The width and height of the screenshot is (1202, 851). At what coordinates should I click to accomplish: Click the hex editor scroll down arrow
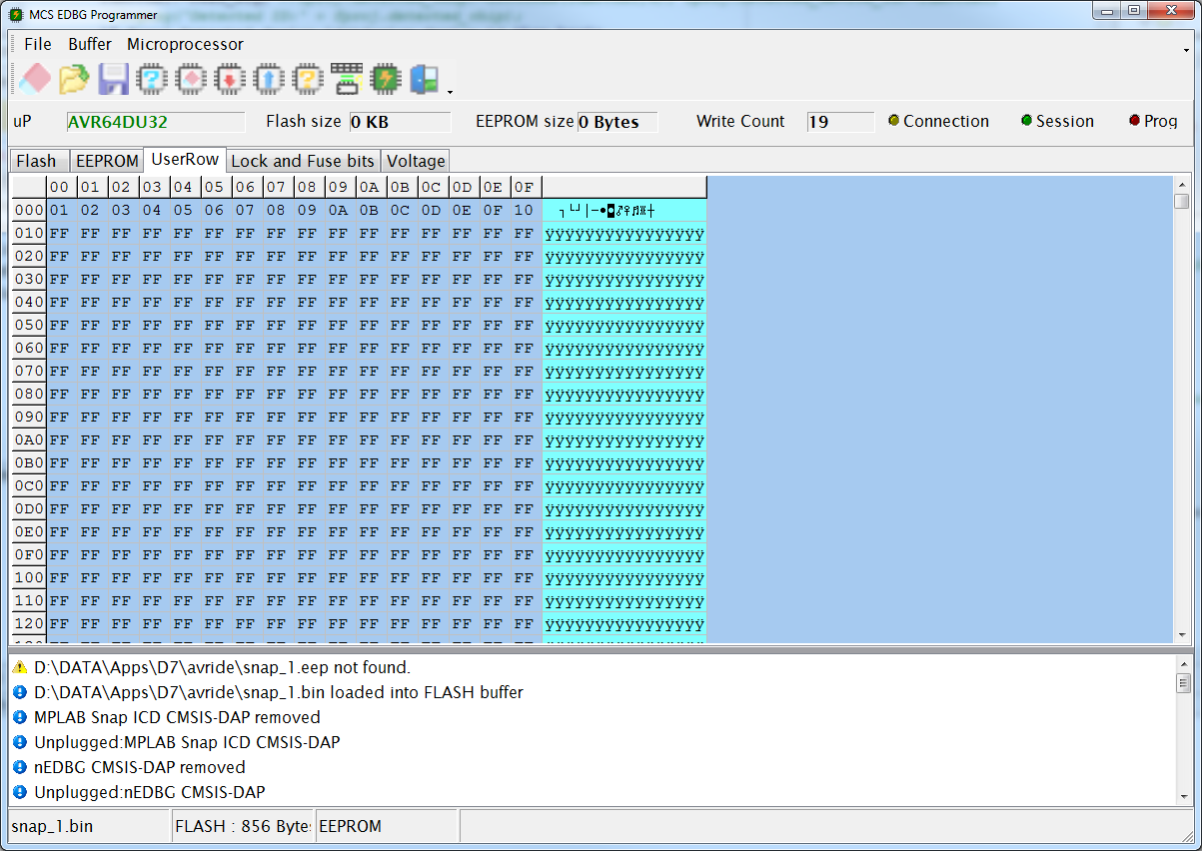(1182, 635)
